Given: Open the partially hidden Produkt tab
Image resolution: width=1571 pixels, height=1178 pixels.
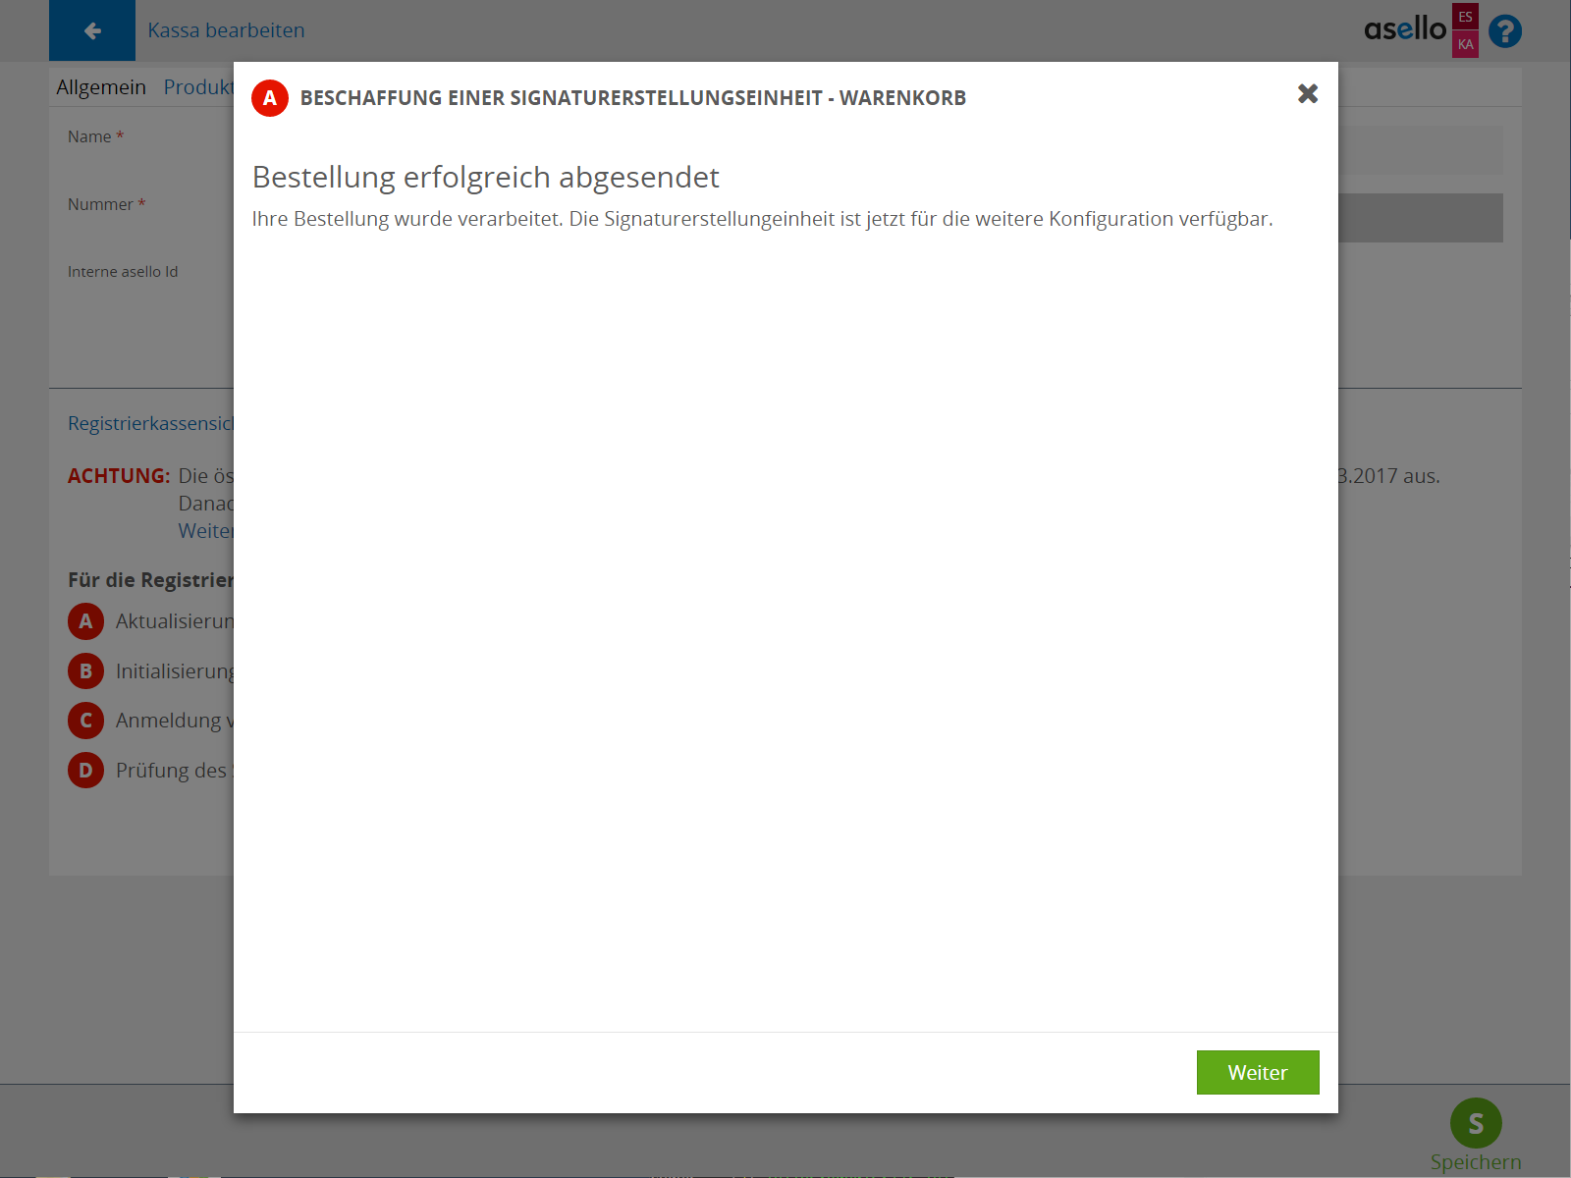Looking at the screenshot, I should (x=197, y=87).
